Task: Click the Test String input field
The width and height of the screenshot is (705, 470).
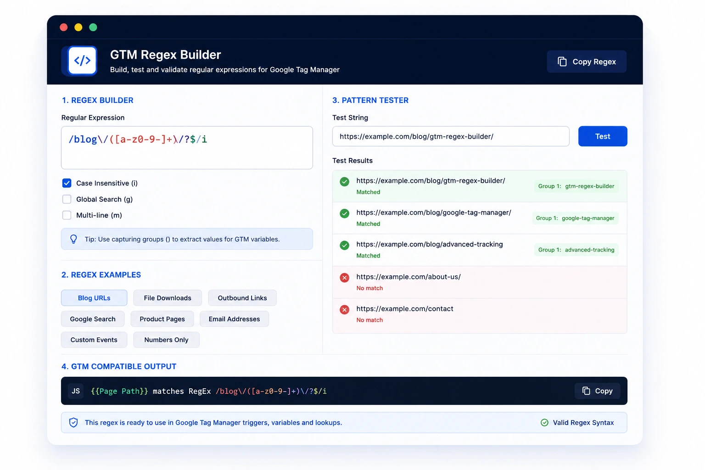Action: click(451, 136)
